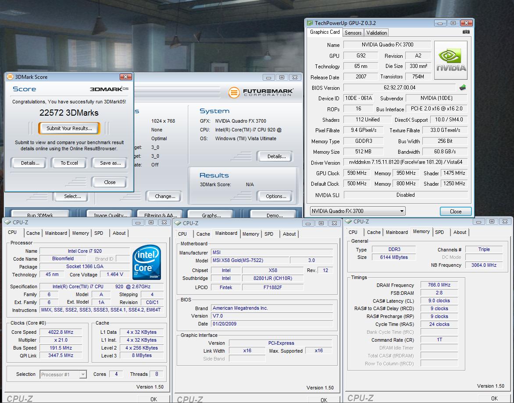The width and height of the screenshot is (514, 403).
Task: Click the GPU-Z title bar app icon
Action: [310, 23]
